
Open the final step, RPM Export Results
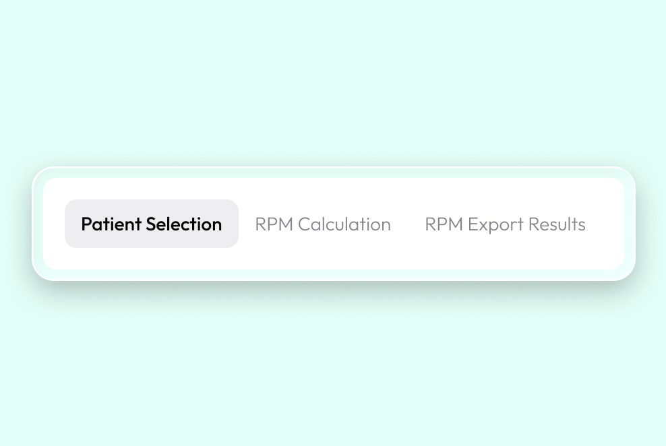[x=505, y=224]
